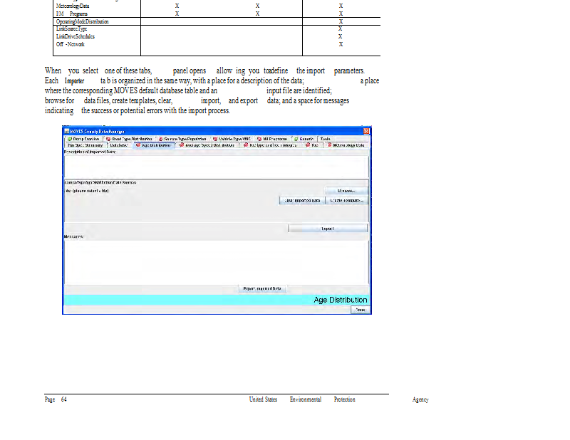This screenshot has width=570, height=440.
Task: Close the MOVES County Data Manager window
Action: (x=366, y=132)
